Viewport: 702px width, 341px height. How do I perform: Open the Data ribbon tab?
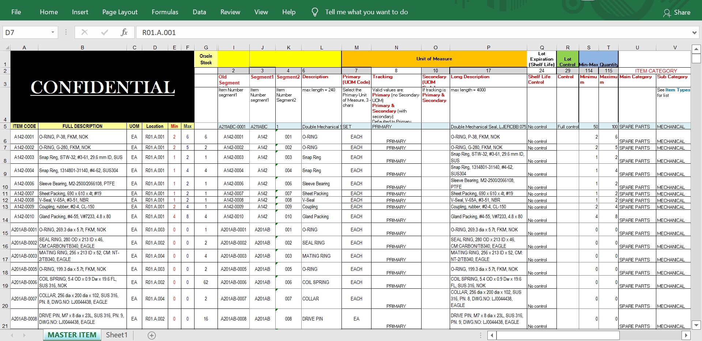pos(199,12)
